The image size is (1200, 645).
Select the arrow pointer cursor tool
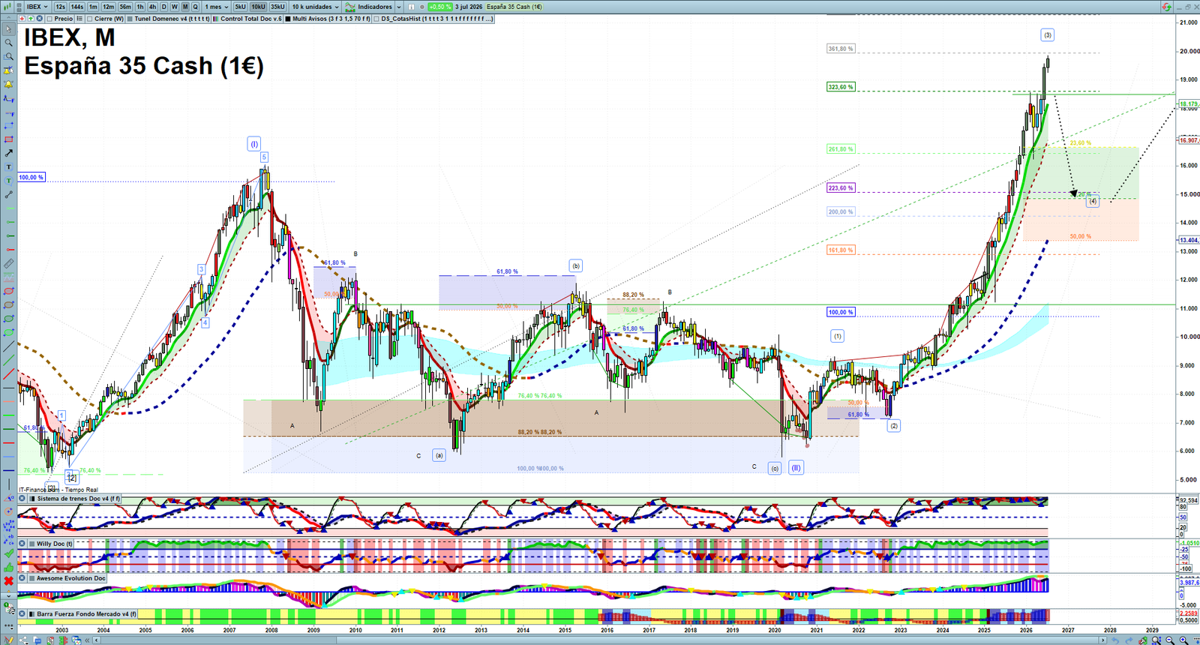pos(9,29)
